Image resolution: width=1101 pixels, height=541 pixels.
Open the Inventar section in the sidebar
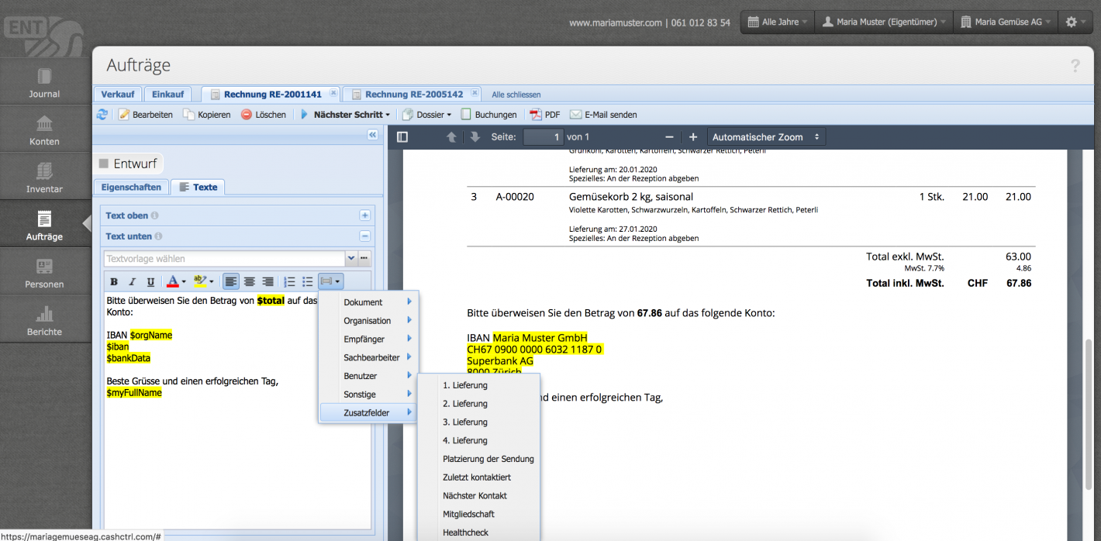click(44, 174)
